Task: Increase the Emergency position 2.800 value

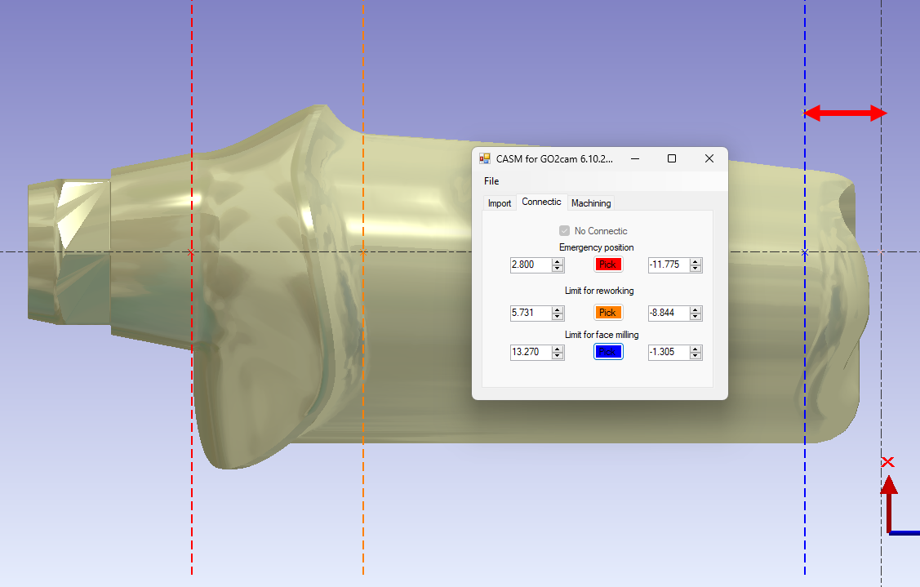Action: (x=558, y=261)
